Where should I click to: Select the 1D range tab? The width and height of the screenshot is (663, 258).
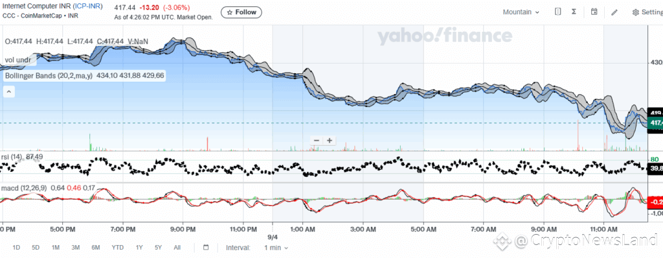pos(16,248)
